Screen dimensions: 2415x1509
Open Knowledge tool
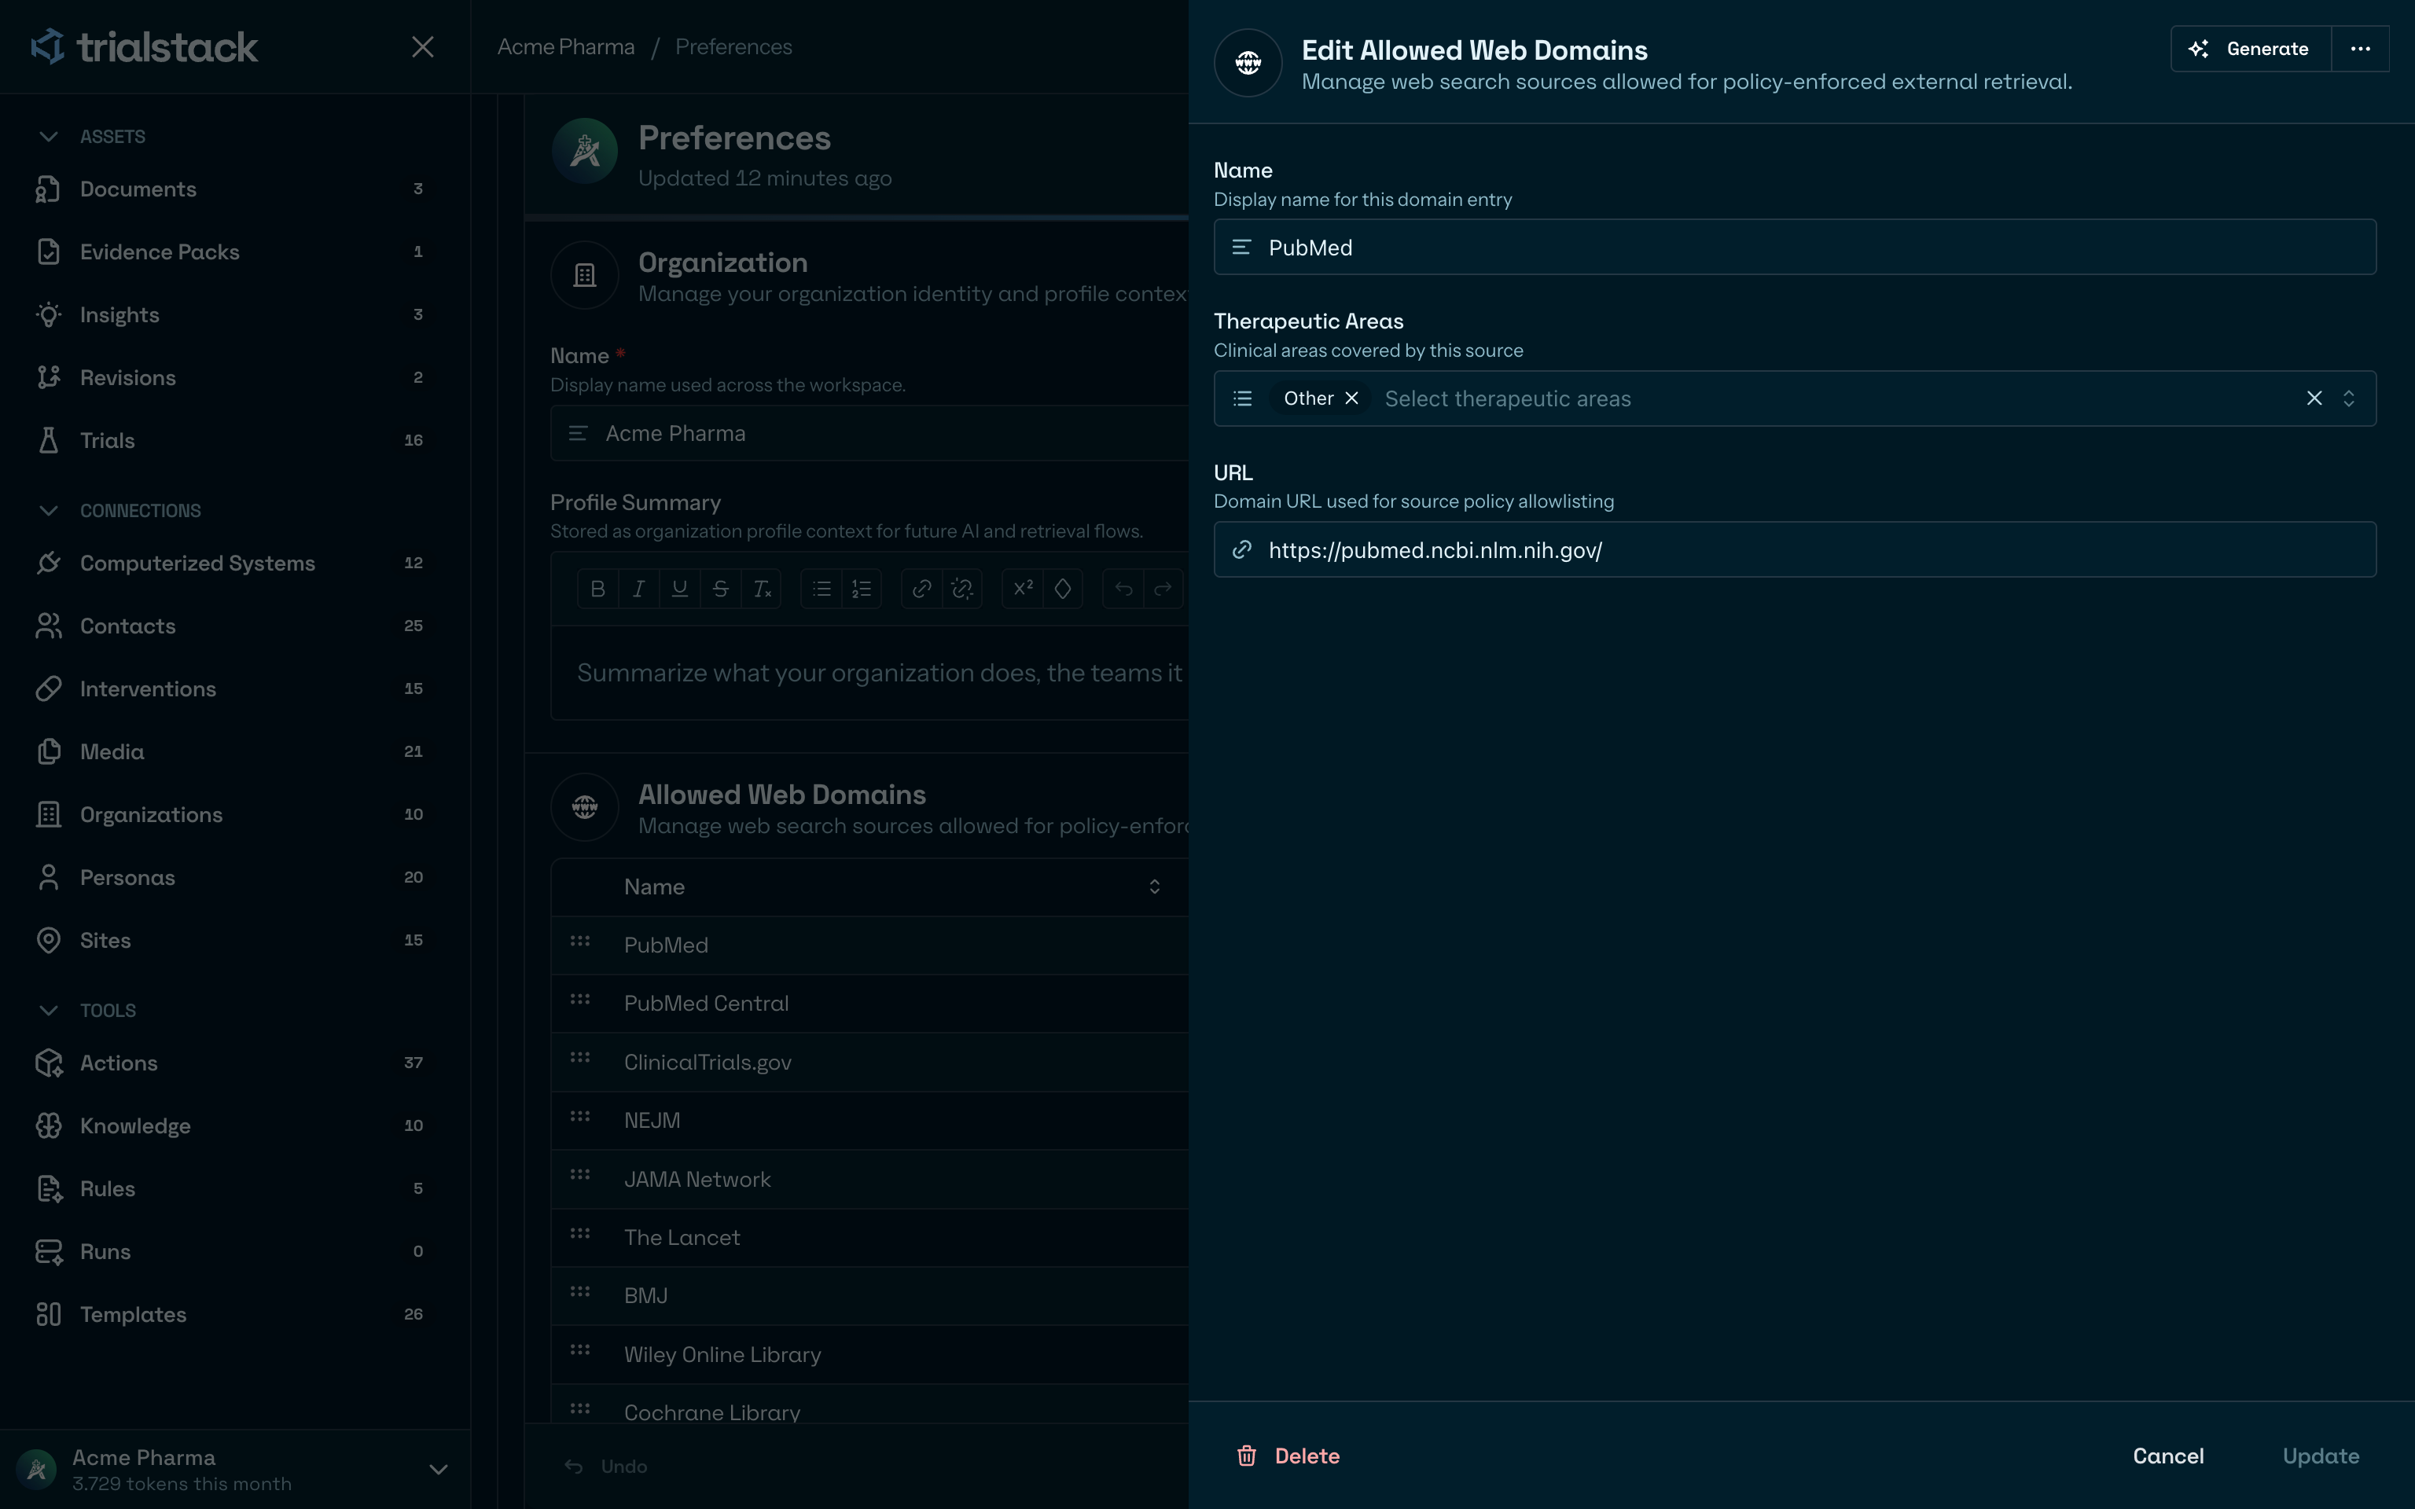pyautogui.click(x=234, y=1125)
